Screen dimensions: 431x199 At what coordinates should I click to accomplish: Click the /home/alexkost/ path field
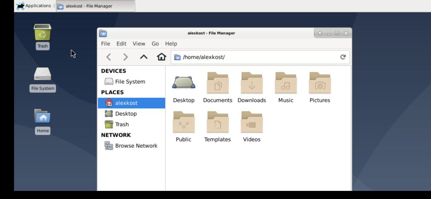[x=260, y=57]
